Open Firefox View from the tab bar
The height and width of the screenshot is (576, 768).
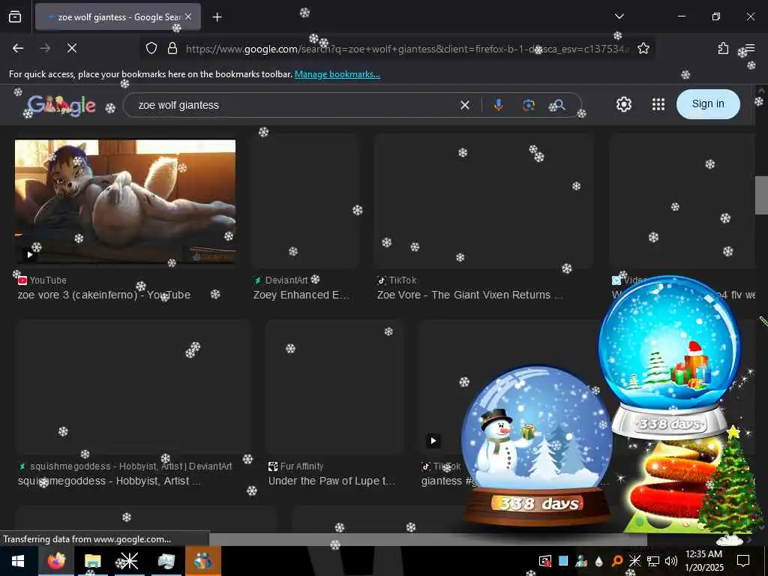(15, 17)
